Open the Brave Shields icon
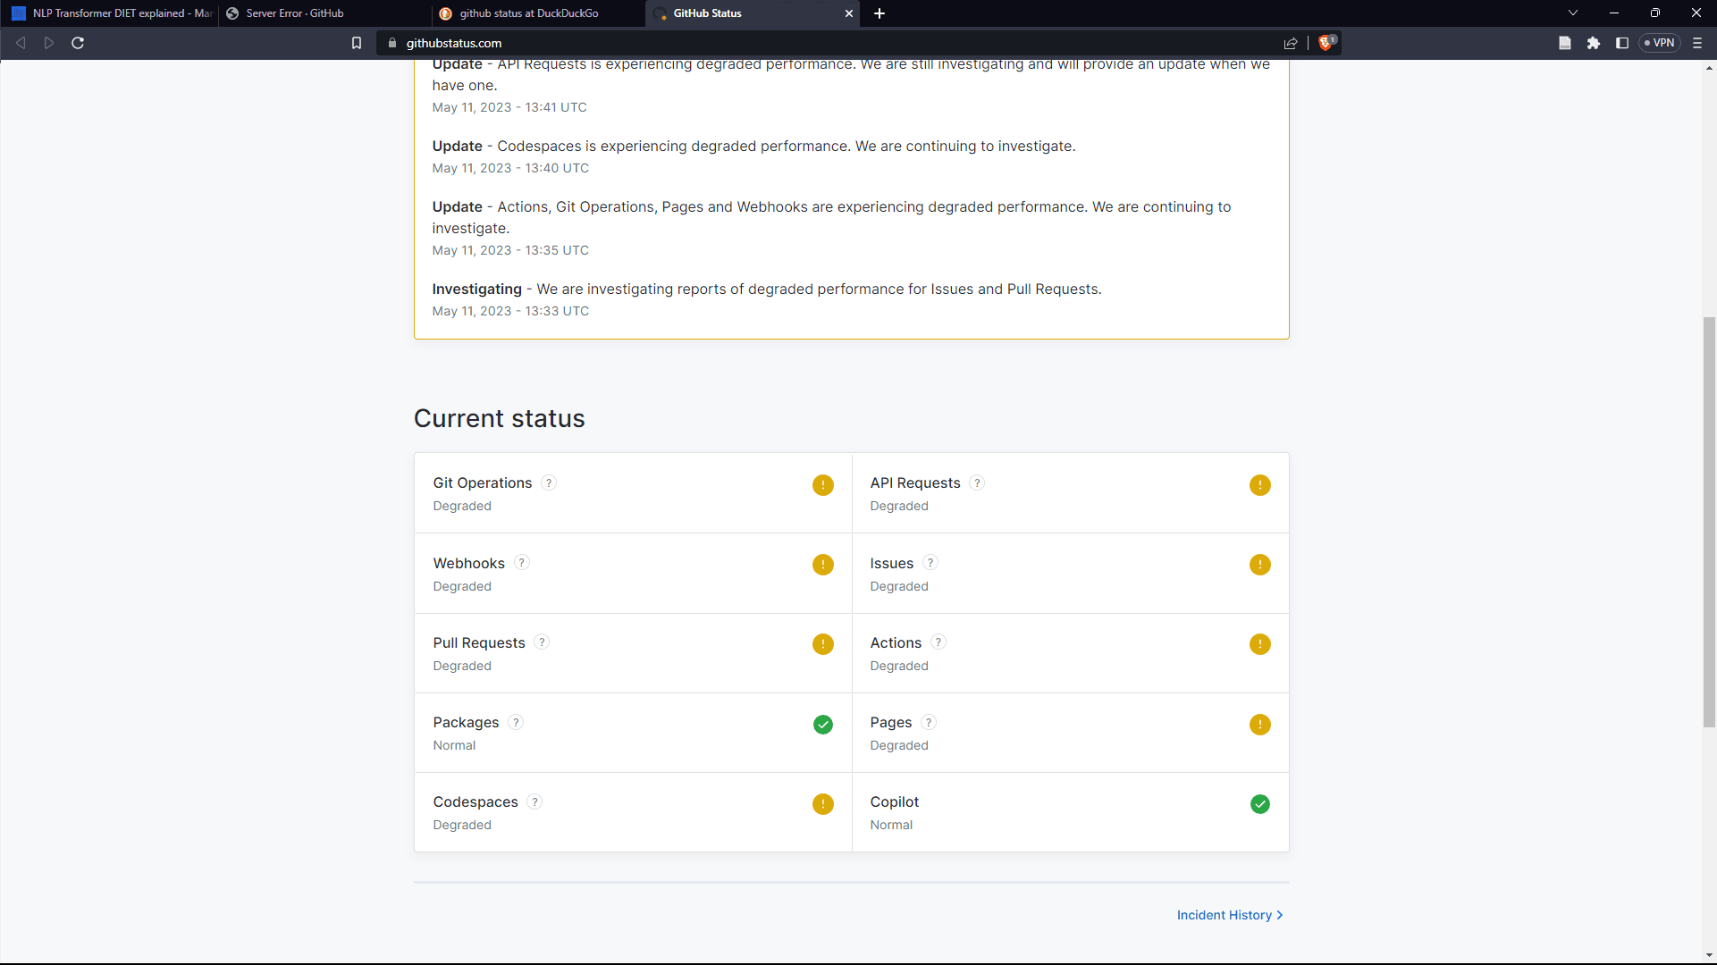This screenshot has height=965, width=1717. (1326, 43)
